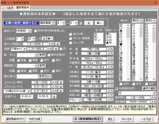Click 参照 button next to 騎手
This screenshot has height=124, width=159.
(42, 55)
